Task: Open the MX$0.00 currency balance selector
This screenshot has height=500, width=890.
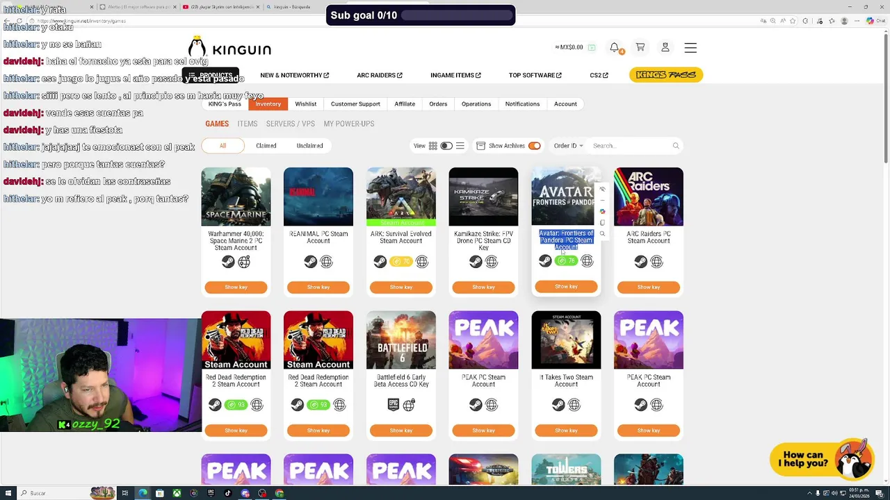Action: (x=575, y=47)
